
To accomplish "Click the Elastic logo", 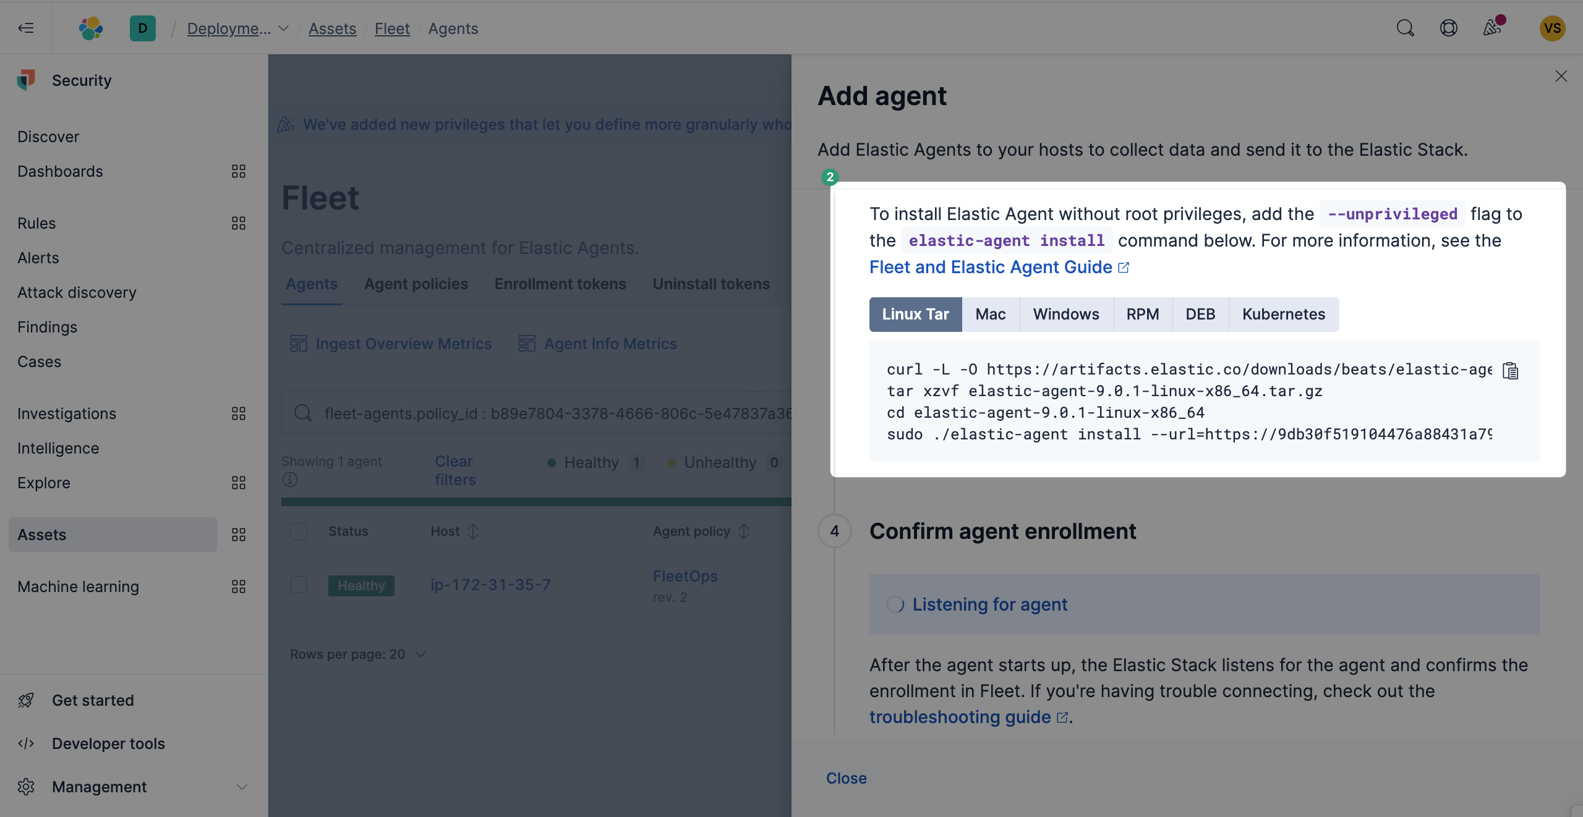I will click(91, 28).
